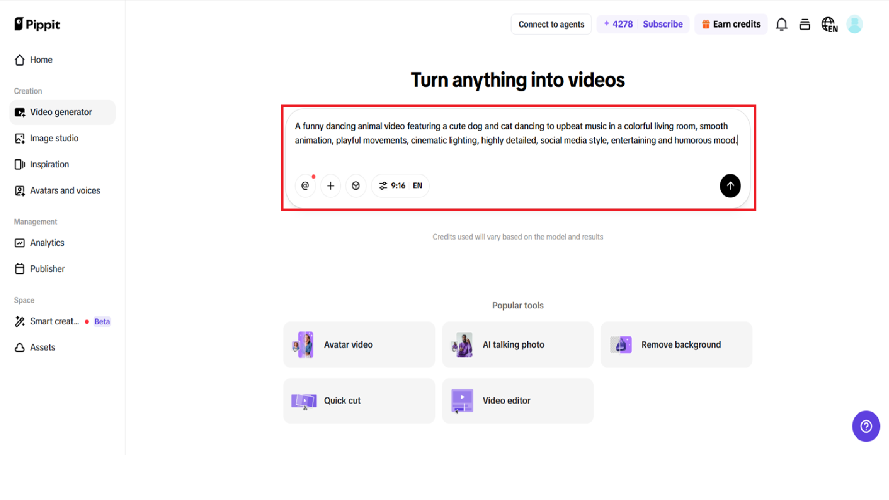Click Earn credits button
Viewport: 889px width, 500px height.
point(731,24)
